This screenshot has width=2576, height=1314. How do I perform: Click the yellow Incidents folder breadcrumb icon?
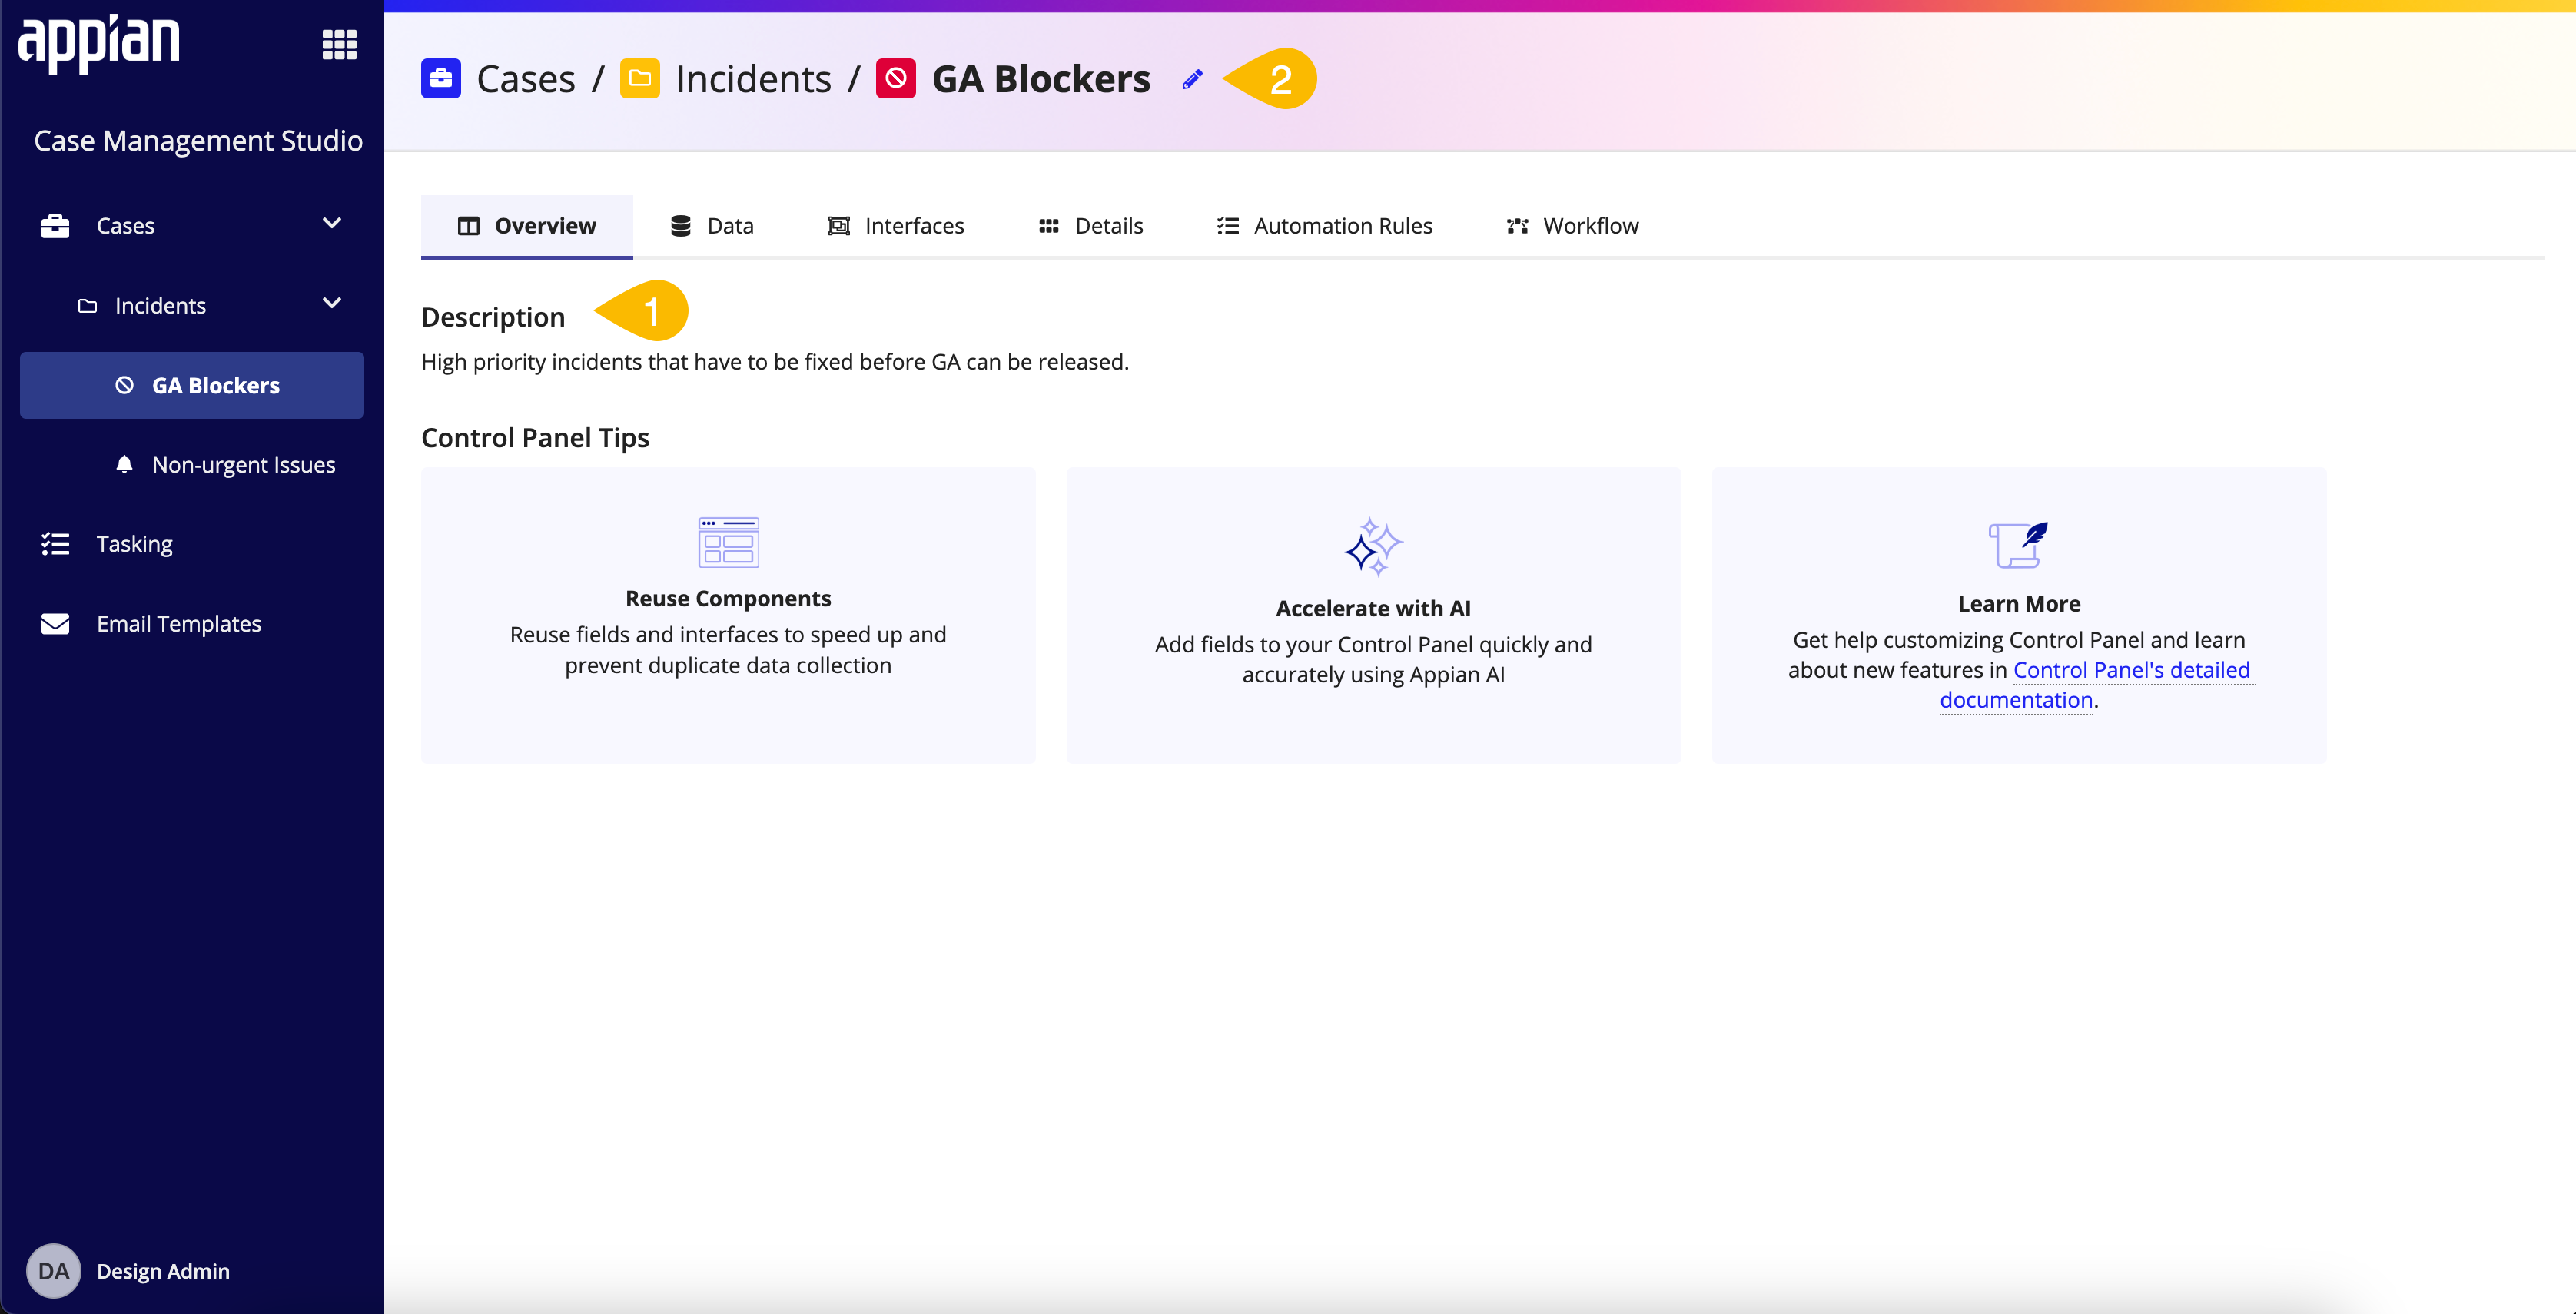pos(640,79)
